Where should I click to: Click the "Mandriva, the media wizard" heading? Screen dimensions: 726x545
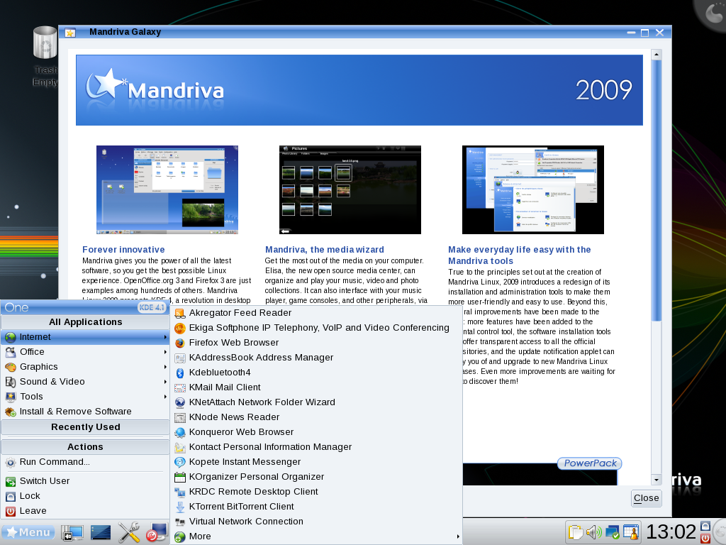click(325, 250)
